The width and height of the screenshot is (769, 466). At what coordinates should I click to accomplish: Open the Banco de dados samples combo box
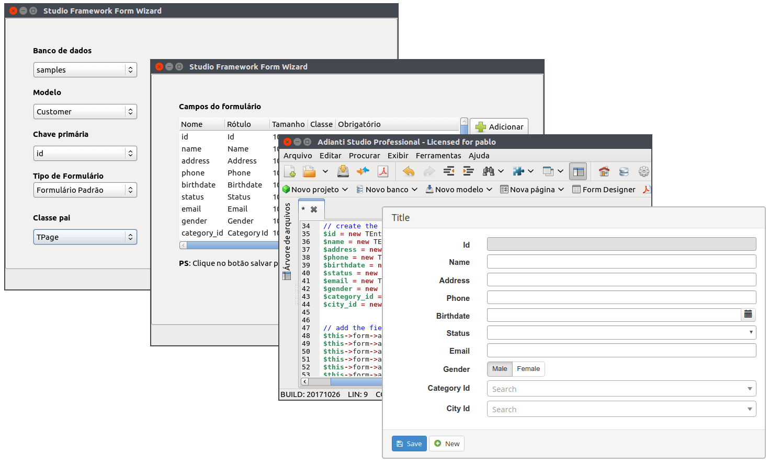coord(85,70)
